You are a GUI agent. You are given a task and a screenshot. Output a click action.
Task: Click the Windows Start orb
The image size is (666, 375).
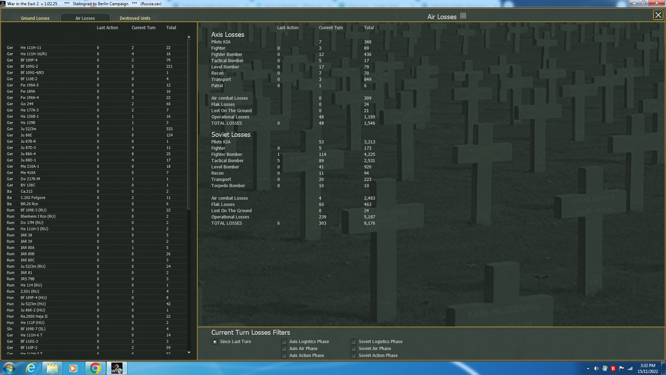coord(9,368)
